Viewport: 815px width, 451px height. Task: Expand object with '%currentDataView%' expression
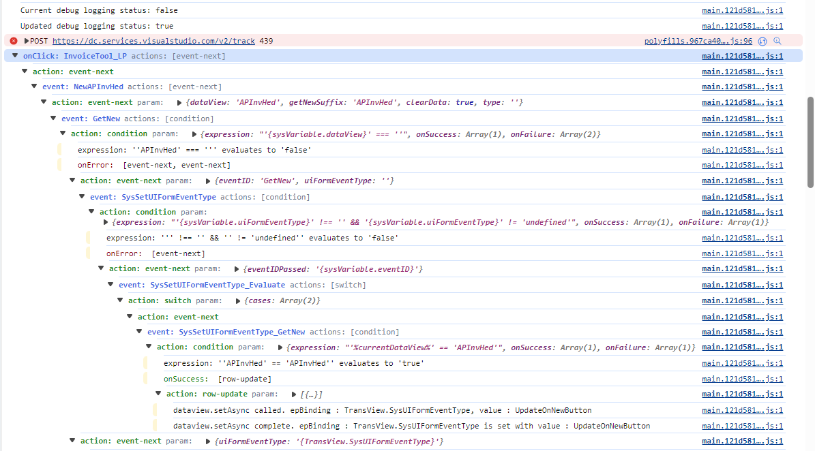tap(280, 347)
